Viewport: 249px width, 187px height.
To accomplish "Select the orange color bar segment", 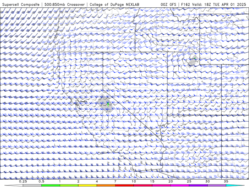I will pos(106,185).
